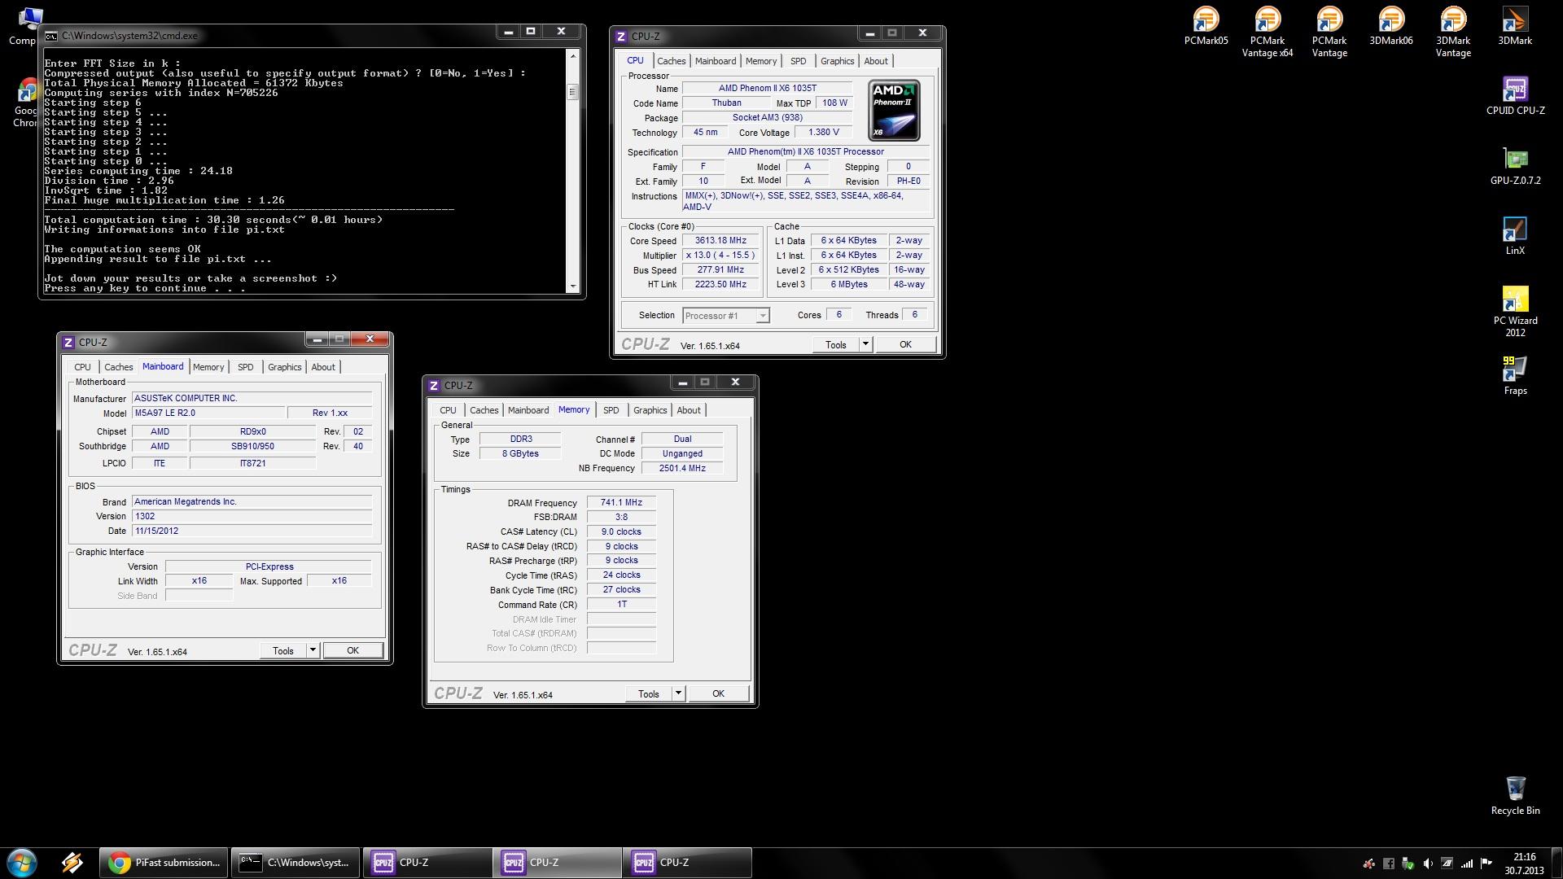Open the Action Center flag tray icon
This screenshot has width=1563, height=879.
(1486, 864)
